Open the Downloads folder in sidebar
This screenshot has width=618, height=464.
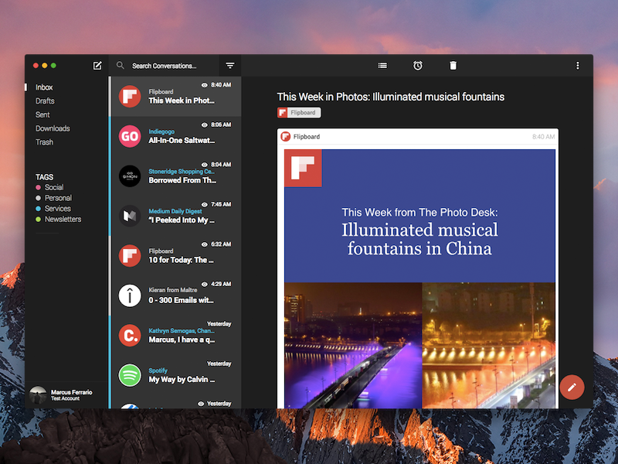(x=53, y=128)
